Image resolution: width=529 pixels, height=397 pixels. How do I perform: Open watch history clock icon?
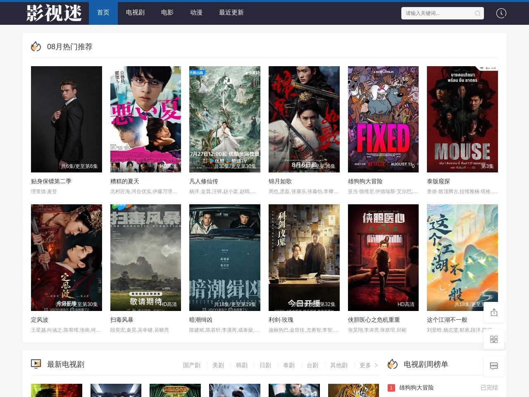point(501,13)
